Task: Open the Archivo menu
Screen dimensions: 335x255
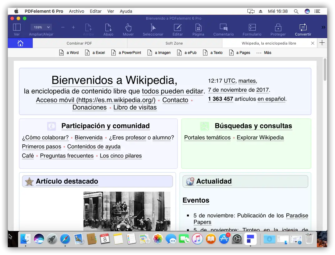Action: click(76, 11)
